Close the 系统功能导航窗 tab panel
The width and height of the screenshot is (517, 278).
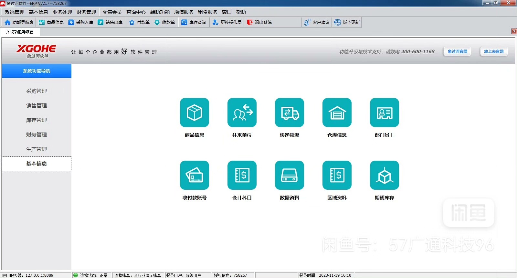[x=514, y=31]
